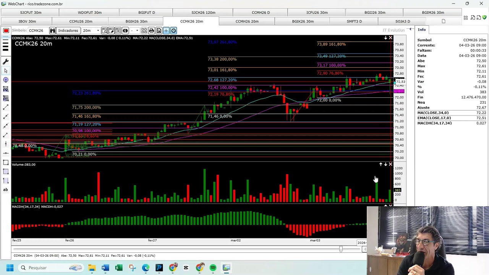The width and height of the screenshot is (489, 275).
Task: Switch to SJCFUT 30m tab
Action: coord(31,13)
